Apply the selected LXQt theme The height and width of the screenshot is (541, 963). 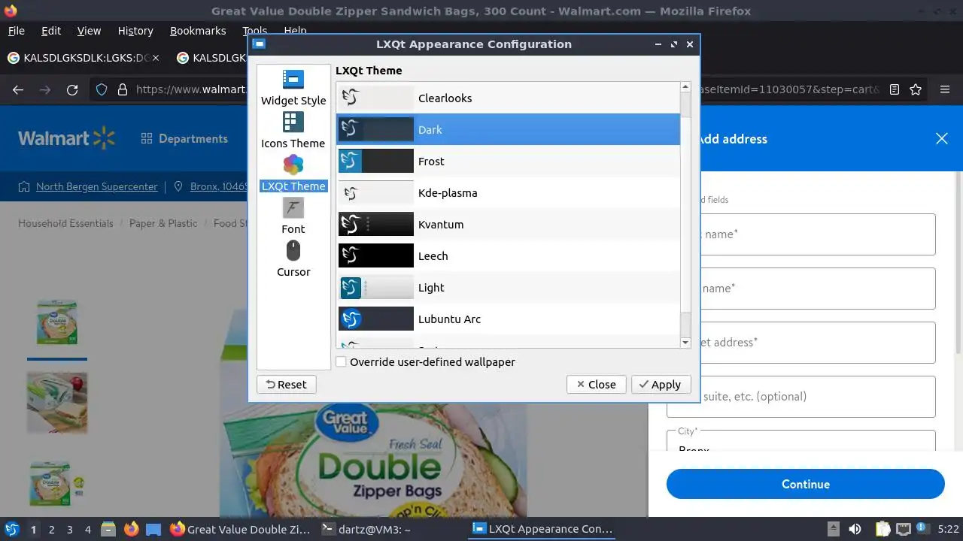click(660, 385)
